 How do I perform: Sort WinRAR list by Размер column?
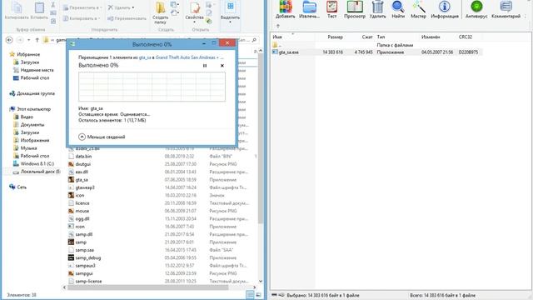coord(335,37)
